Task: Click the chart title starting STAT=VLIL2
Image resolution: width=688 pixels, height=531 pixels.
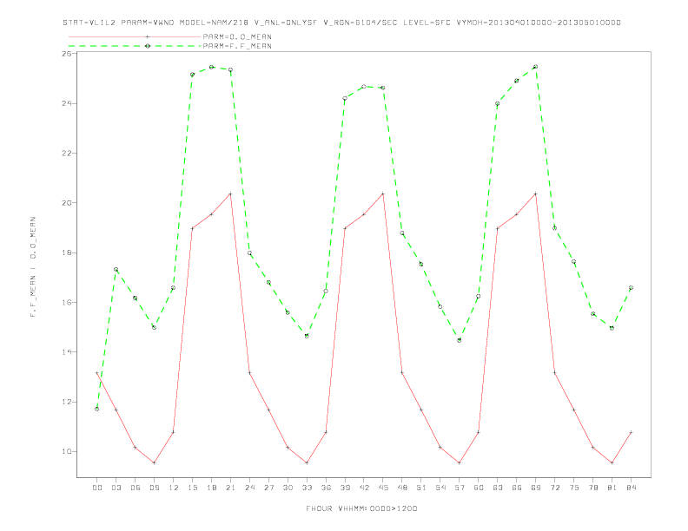Action: [341, 23]
